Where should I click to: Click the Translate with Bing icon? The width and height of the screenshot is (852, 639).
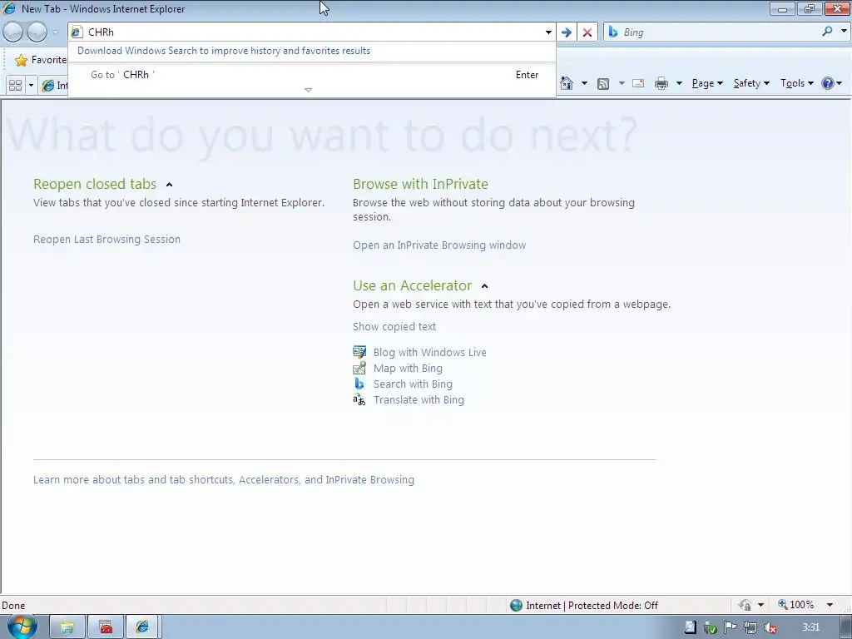pyautogui.click(x=359, y=400)
